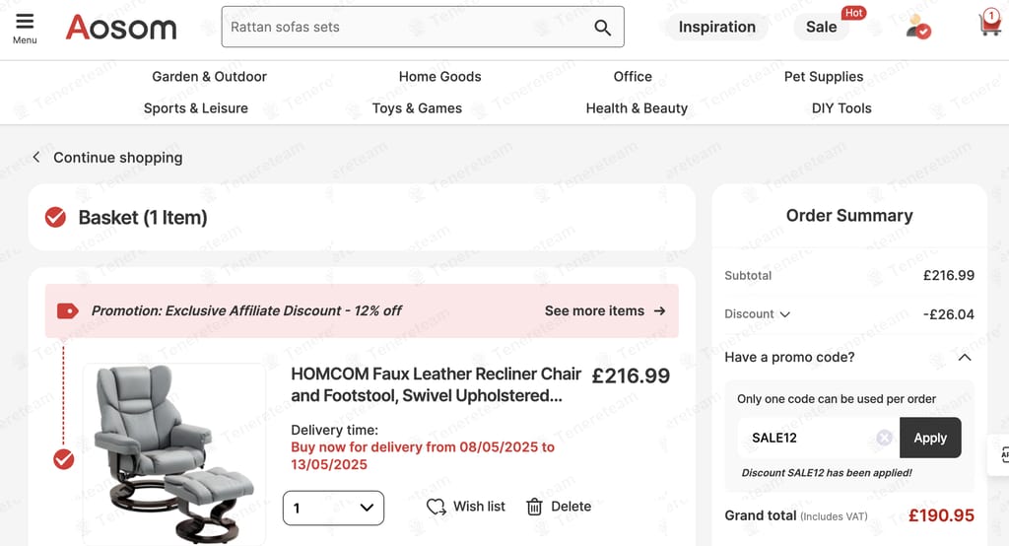Open the account profile icon
This screenshot has height=546, width=1009.
pos(917,27)
